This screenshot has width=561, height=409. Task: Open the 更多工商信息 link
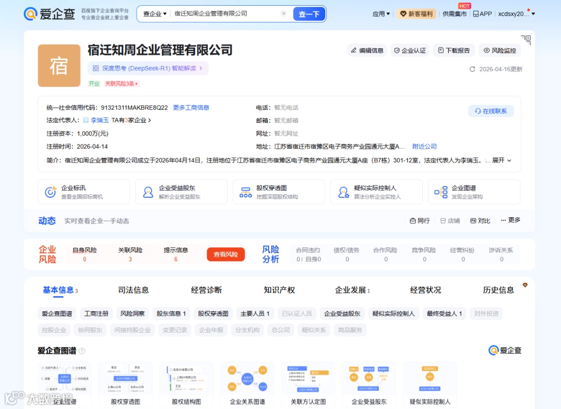191,108
